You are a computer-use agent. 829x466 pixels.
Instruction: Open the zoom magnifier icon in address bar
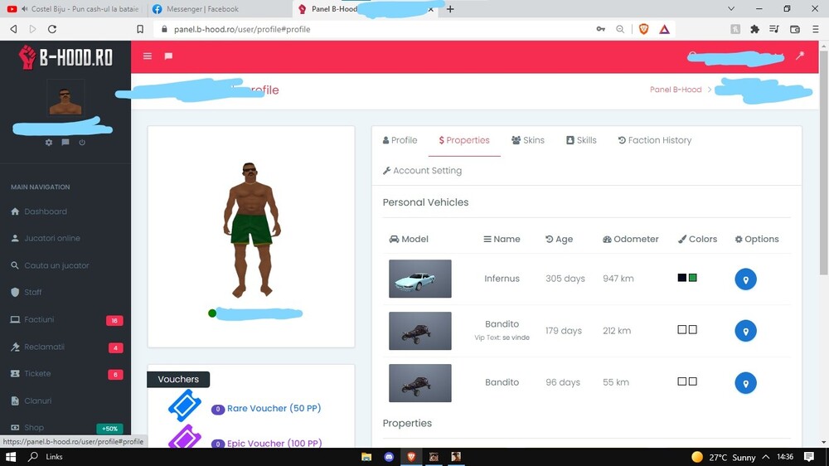pyautogui.click(x=620, y=29)
